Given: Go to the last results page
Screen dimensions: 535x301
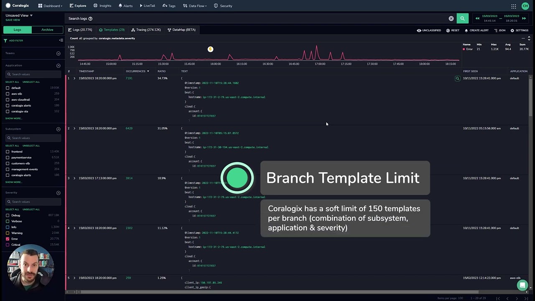Looking at the screenshot, I should (x=525, y=298).
